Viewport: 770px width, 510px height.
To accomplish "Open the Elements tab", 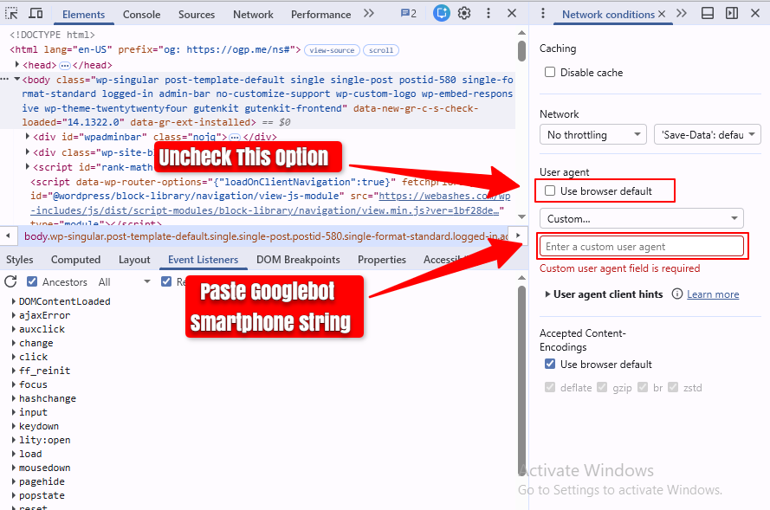I will click(83, 14).
